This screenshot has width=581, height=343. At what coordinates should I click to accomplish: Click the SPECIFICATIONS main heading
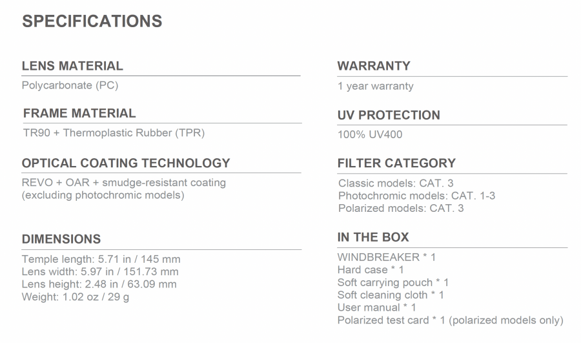tap(92, 21)
